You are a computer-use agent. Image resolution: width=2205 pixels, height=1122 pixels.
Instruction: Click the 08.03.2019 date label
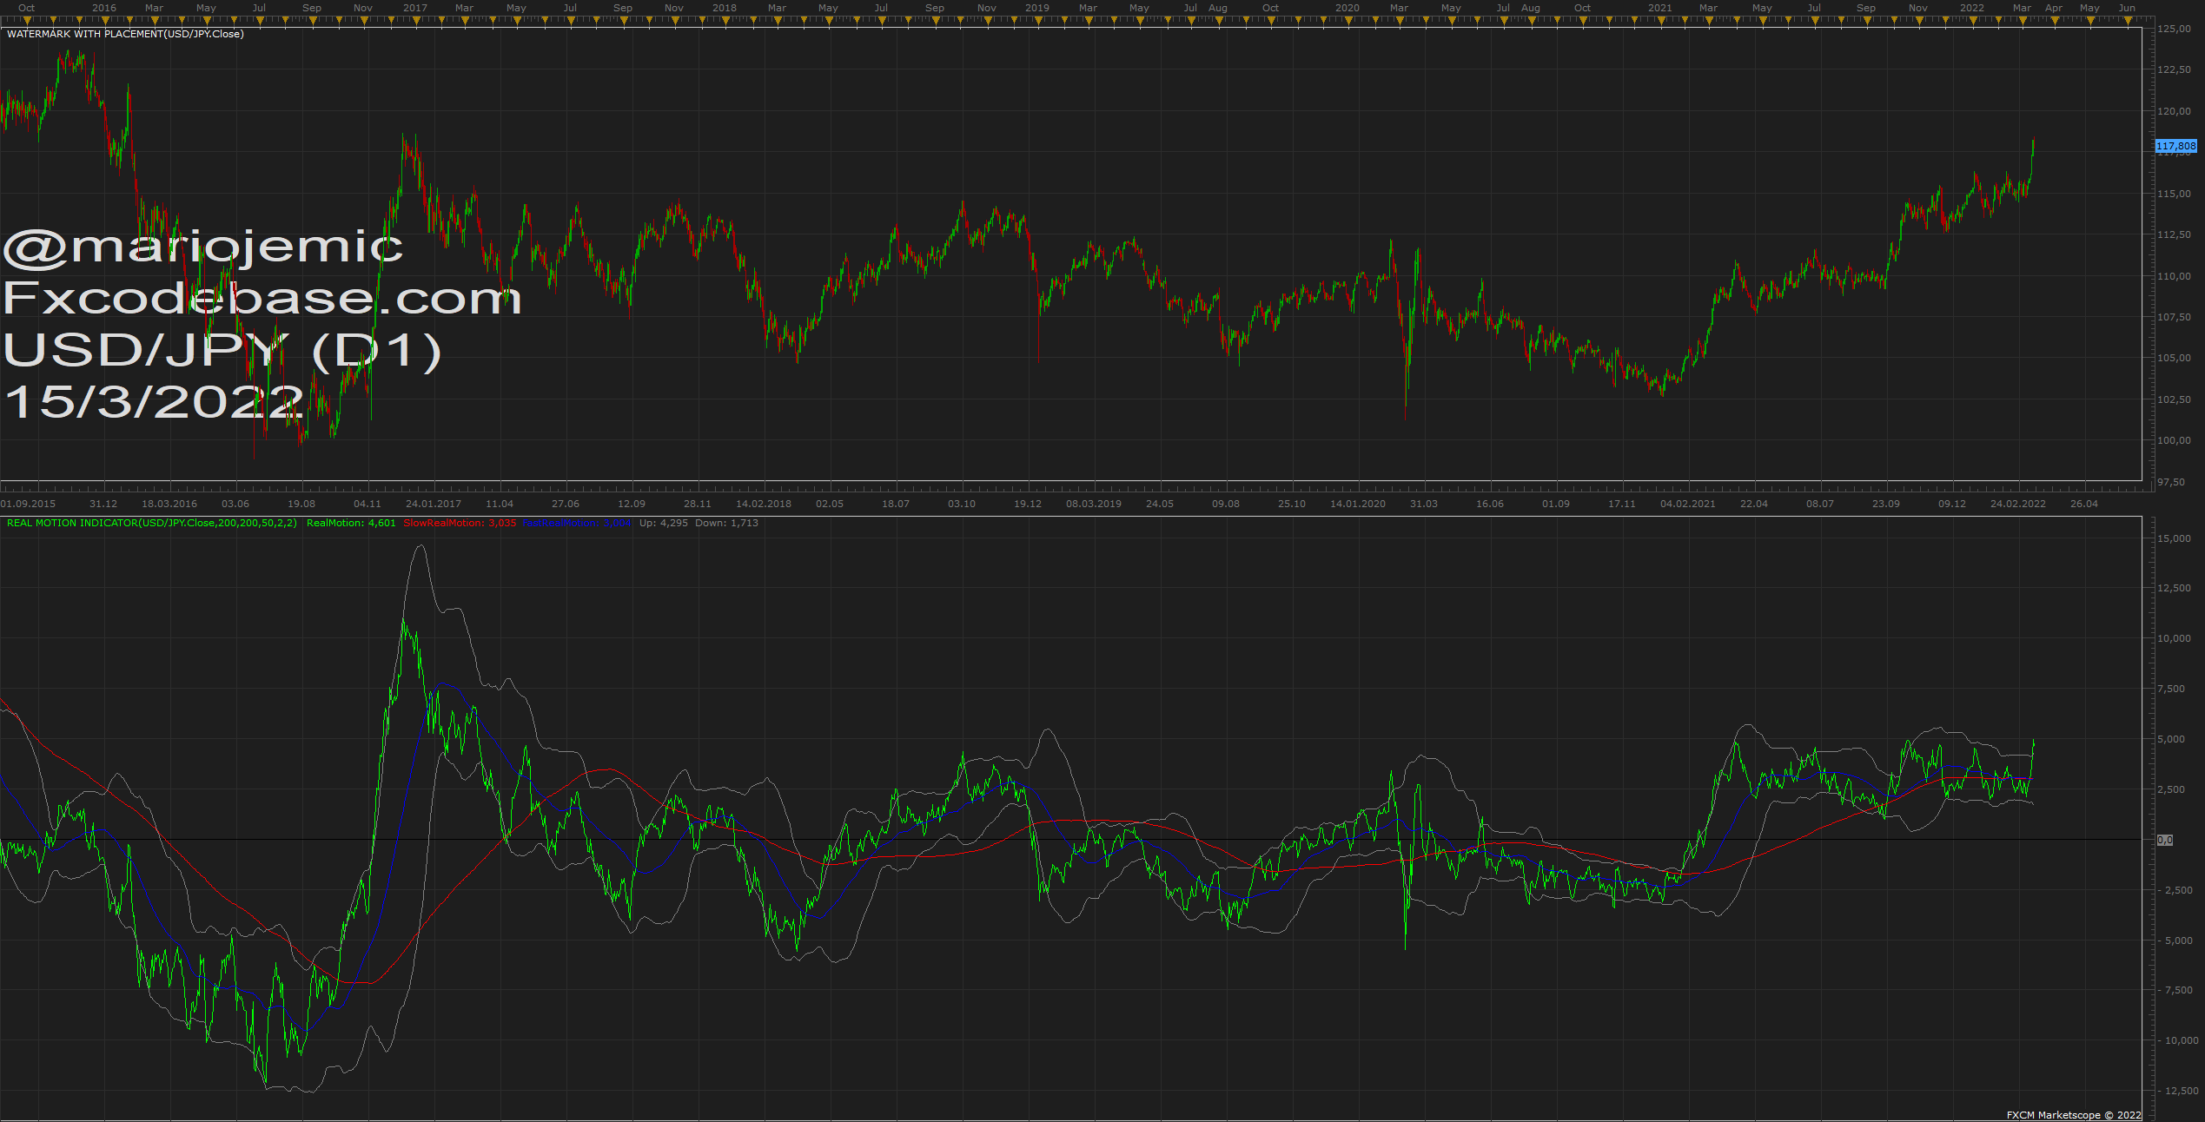click(x=1094, y=504)
